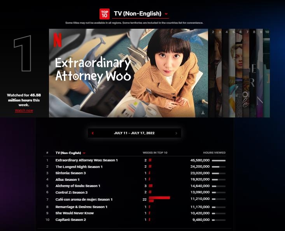285x231 pixels.
Task: Select the rank 5 poster thumbnail
Action: [x=233, y=73]
